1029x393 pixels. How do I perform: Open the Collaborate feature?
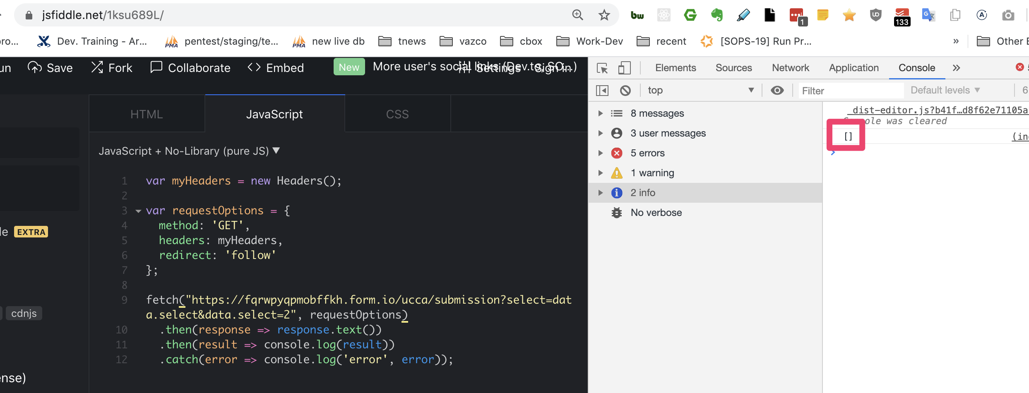coord(190,67)
